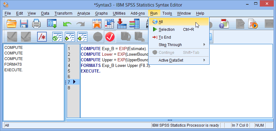276x131 pixels.
Task: Click the editor pane bottom splitter dots
Action: (x=170, y=120)
